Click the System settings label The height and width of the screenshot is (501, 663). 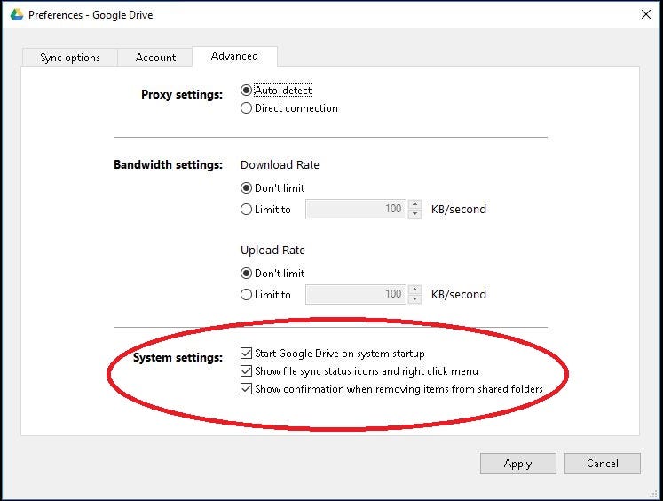[178, 358]
